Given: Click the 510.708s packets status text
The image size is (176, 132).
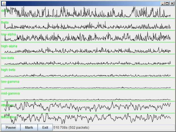Looking at the screenshot, I should coord(71,127).
